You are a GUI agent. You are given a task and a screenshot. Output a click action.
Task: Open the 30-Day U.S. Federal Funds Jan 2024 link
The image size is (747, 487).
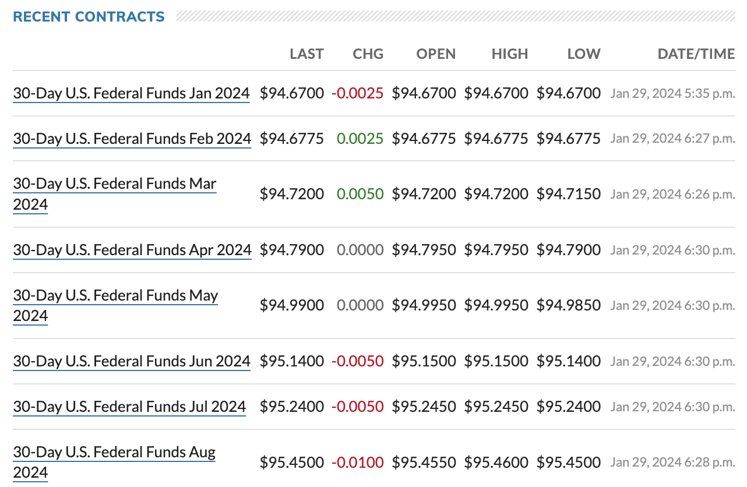(x=131, y=93)
